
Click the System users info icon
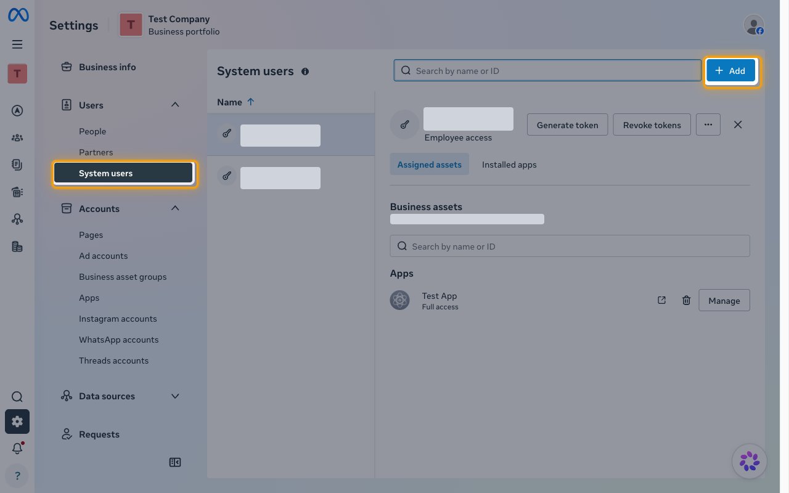(305, 71)
